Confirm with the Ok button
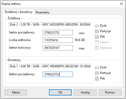Viewport: 126px width, 99px height. pos(60,92)
